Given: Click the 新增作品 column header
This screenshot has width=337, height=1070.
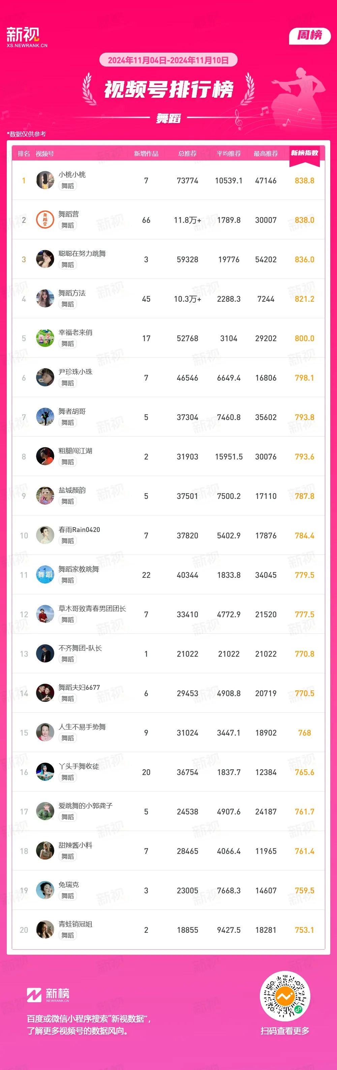Looking at the screenshot, I should 146,154.
